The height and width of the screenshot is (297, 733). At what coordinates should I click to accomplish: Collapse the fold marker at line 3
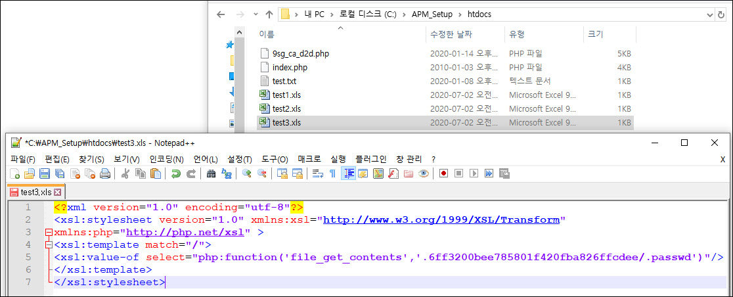point(48,232)
